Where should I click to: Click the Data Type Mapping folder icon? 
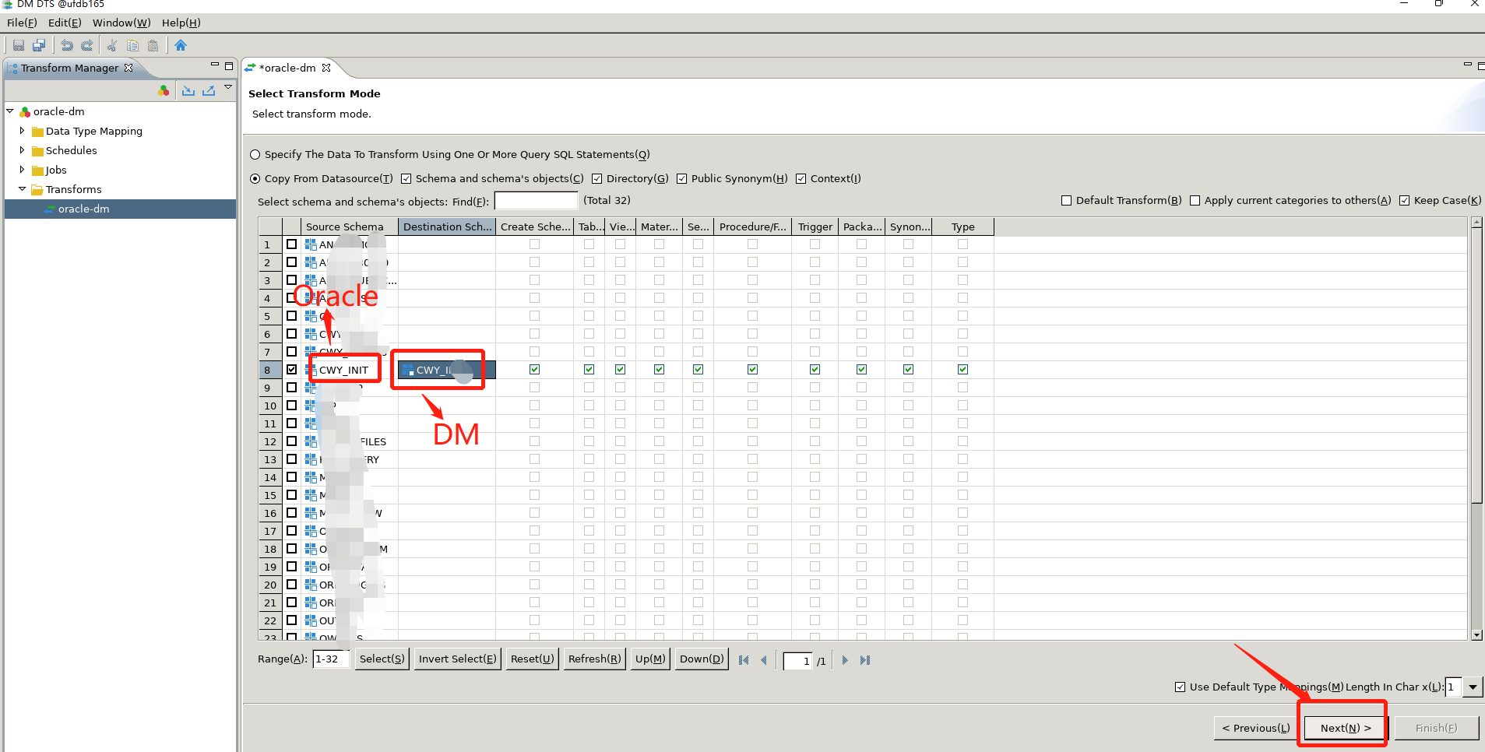[x=37, y=132]
